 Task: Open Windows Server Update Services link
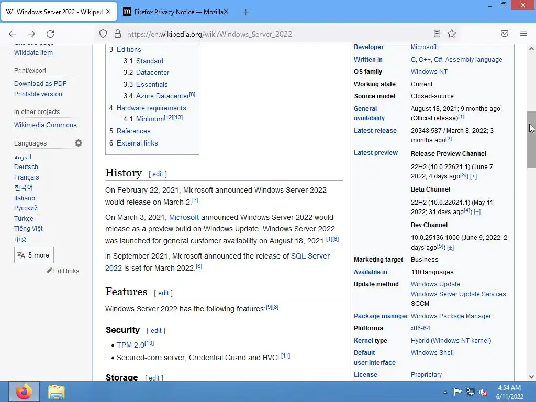click(458, 294)
